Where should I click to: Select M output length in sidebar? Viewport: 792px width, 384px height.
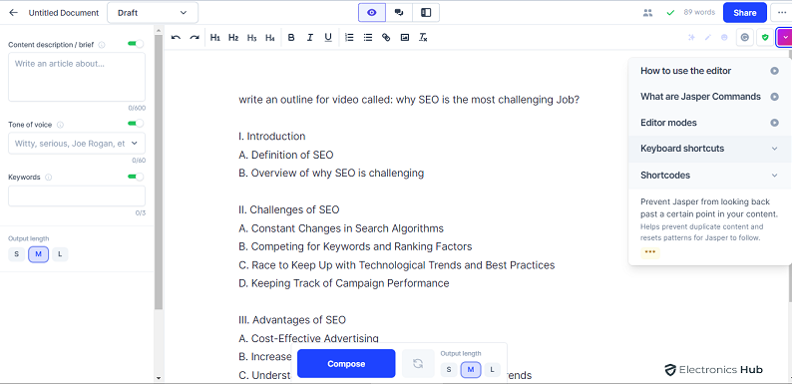click(x=38, y=254)
